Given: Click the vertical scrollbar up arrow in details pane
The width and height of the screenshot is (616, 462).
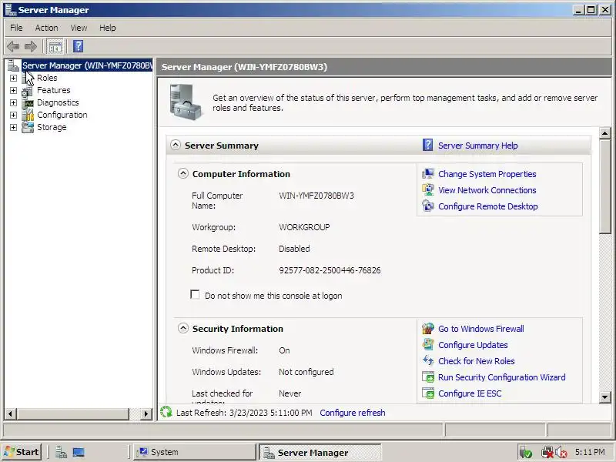Looking at the screenshot, I should point(605,133).
